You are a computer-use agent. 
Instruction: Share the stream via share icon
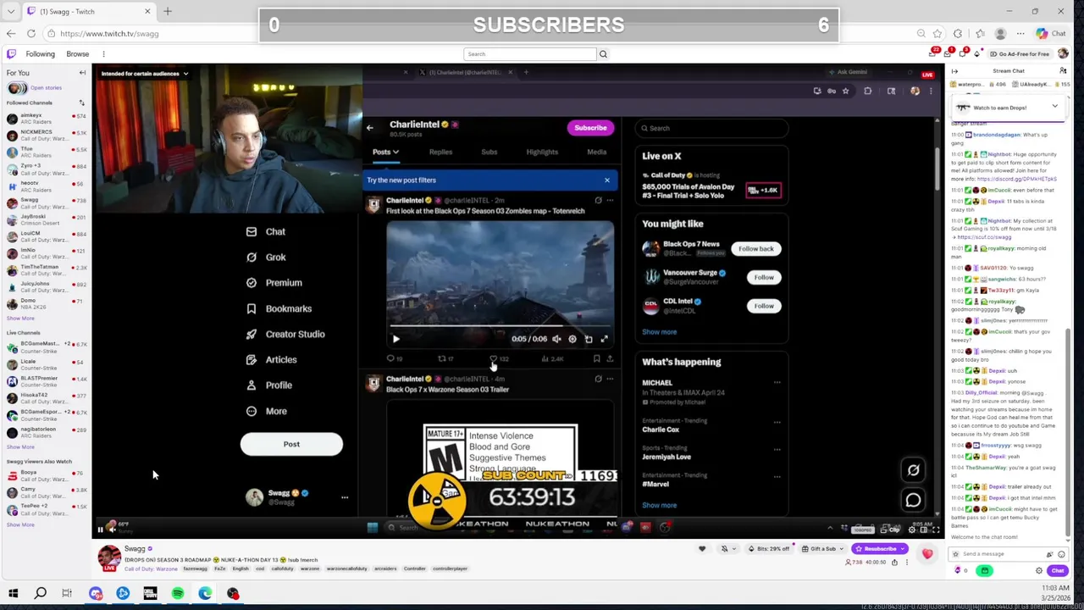[894, 563]
